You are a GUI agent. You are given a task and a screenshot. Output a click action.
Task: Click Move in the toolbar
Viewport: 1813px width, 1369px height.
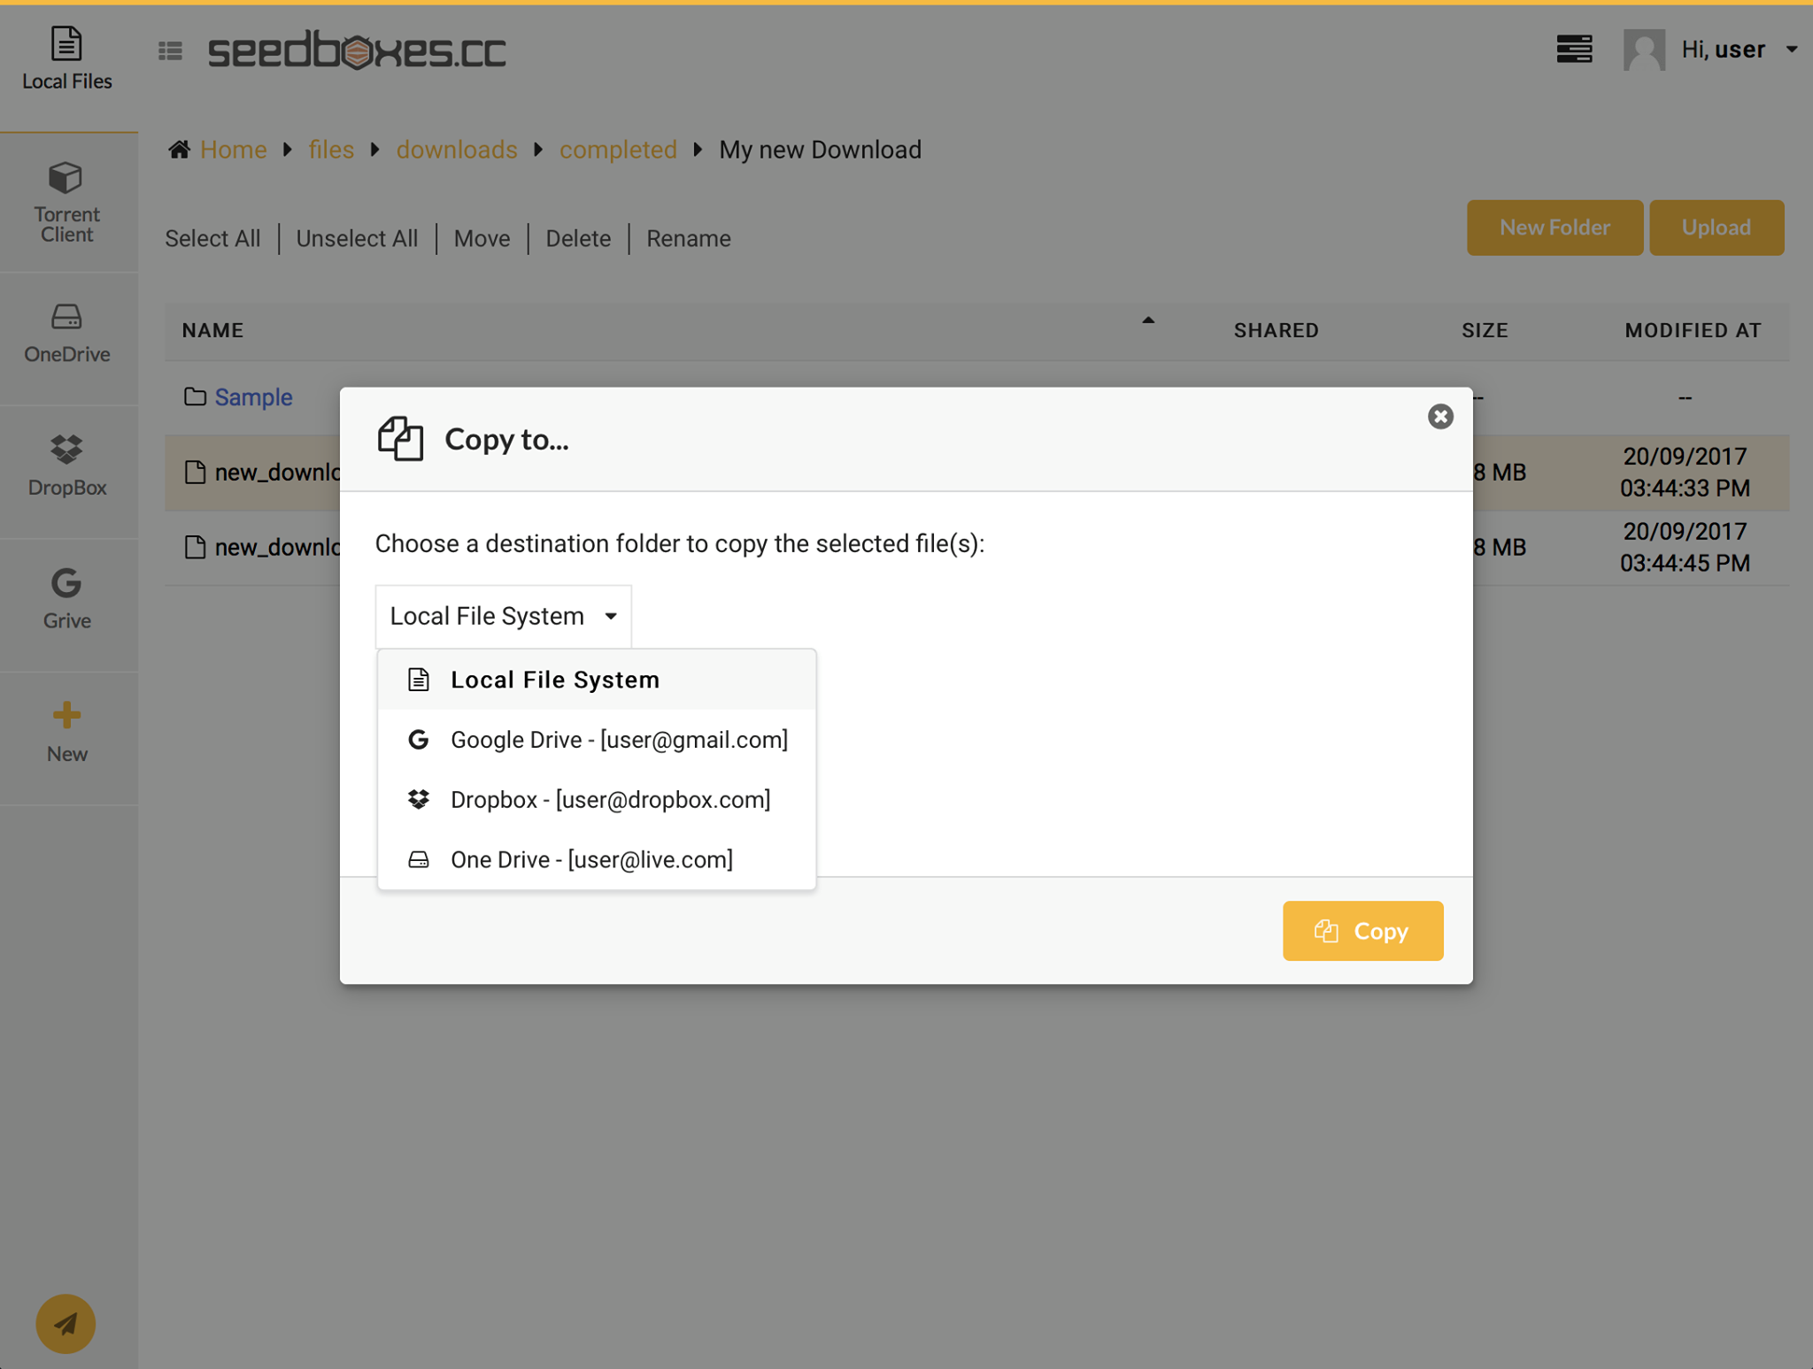click(x=482, y=239)
